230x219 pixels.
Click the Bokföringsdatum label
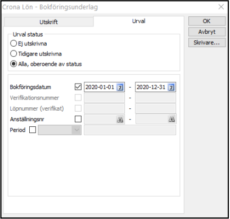(30, 87)
